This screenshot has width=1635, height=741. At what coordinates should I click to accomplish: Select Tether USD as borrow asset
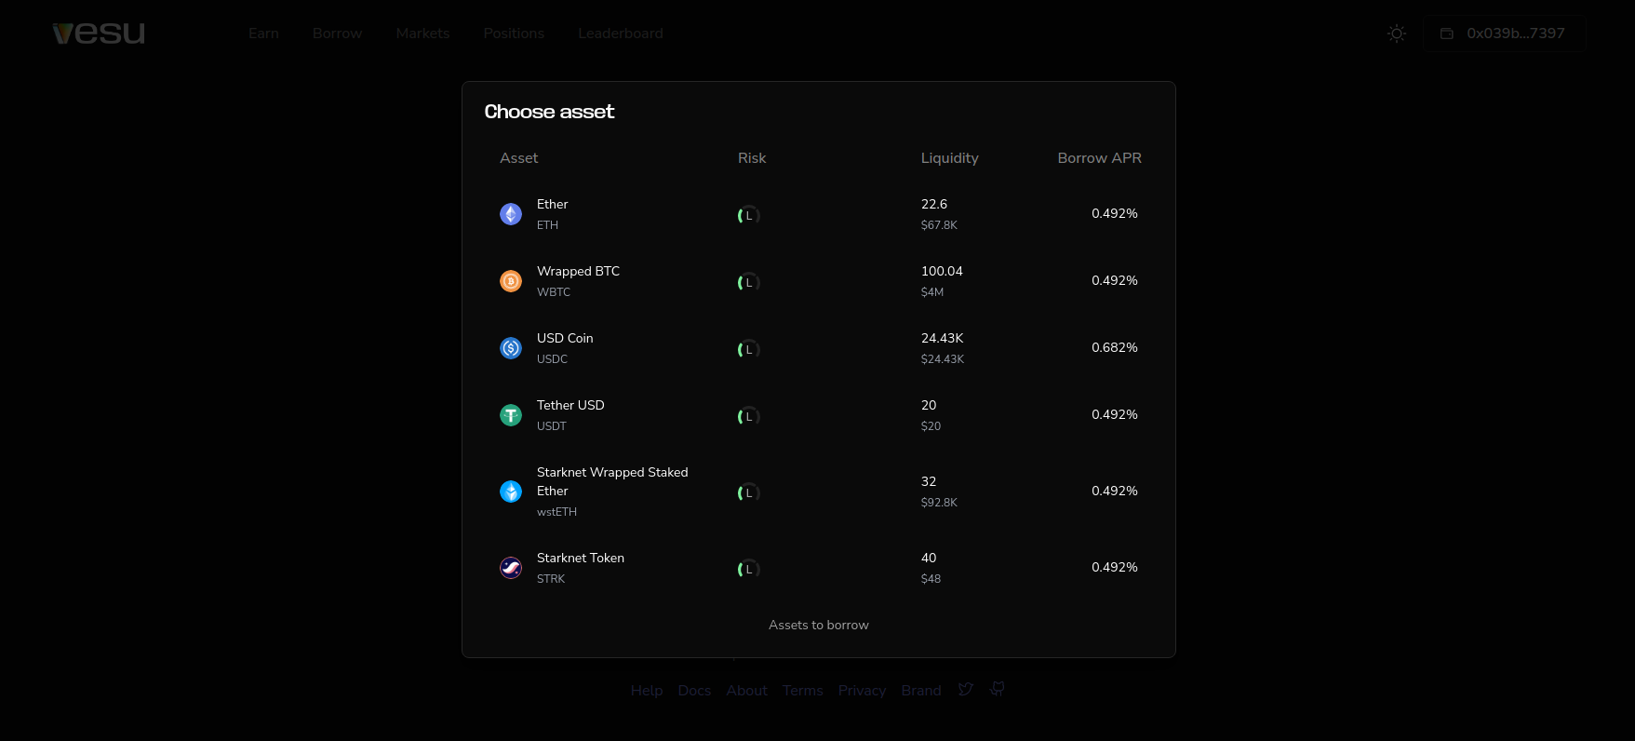click(x=819, y=415)
